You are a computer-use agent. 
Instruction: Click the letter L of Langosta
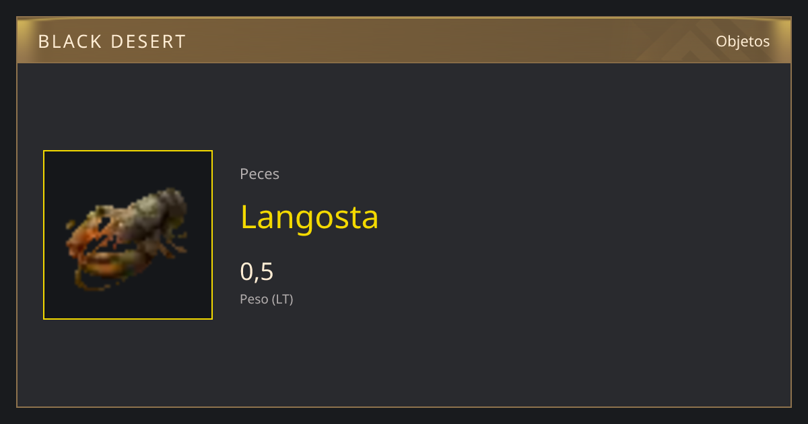(x=248, y=217)
